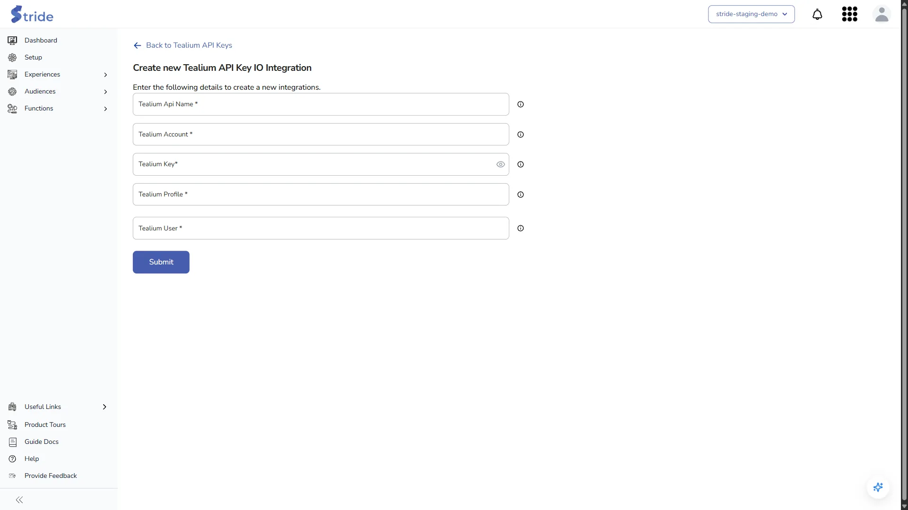This screenshot has height=510, width=908.
Task: Expand the Functions submenu chevron
Action: coord(105,109)
